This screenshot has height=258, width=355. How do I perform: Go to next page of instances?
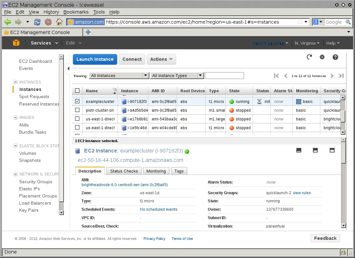coord(332,76)
